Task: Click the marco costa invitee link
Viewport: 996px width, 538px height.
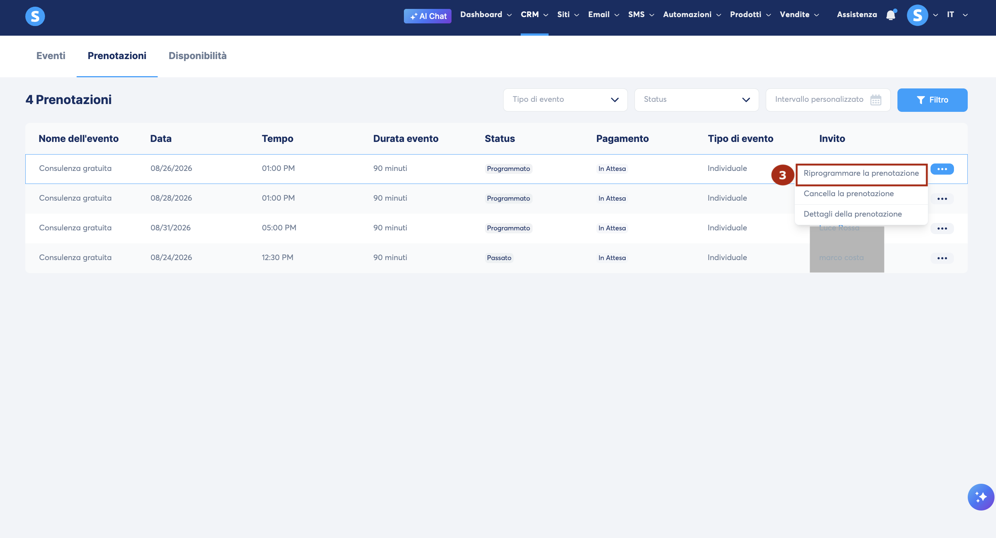Action: pyautogui.click(x=841, y=257)
